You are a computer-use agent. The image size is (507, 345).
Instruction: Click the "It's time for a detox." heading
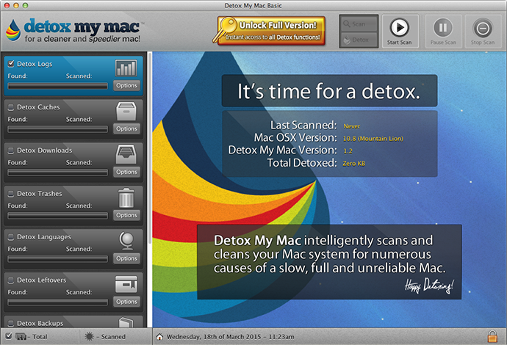[x=329, y=91]
